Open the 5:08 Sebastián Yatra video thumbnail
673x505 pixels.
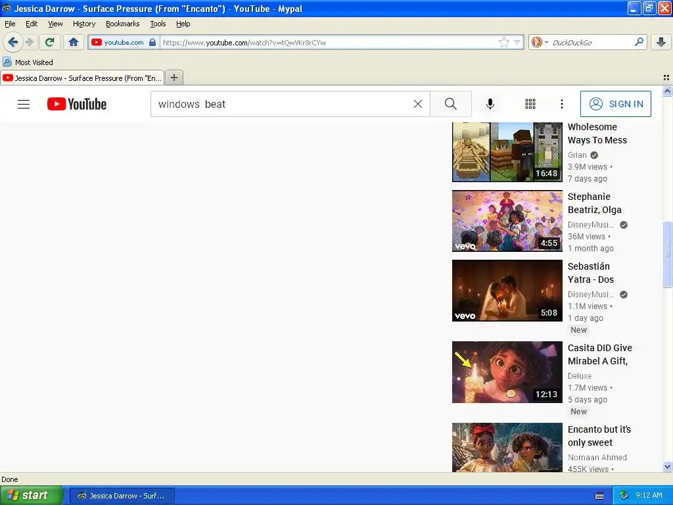[507, 290]
